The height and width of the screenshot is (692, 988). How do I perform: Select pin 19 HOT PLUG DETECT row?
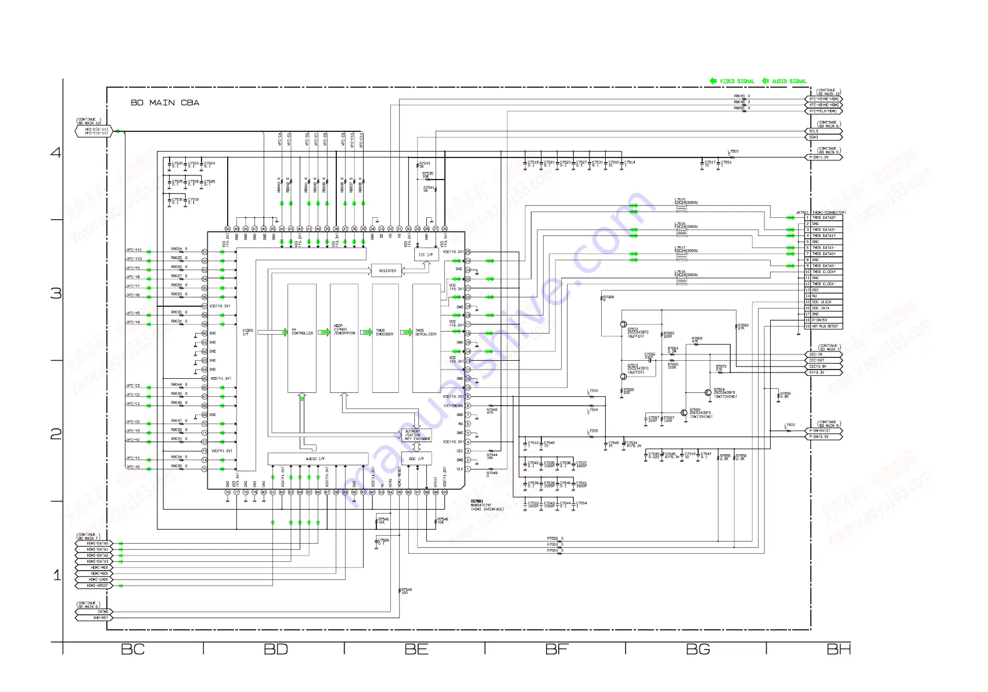(824, 326)
